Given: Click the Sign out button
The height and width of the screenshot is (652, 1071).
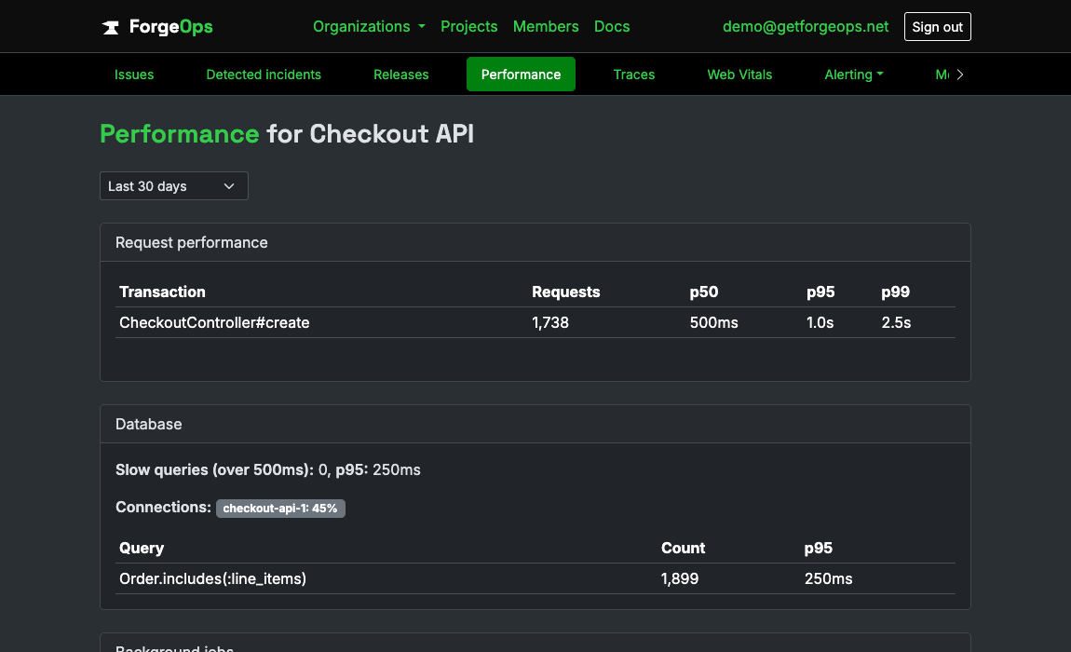Looking at the screenshot, I should coord(937,27).
